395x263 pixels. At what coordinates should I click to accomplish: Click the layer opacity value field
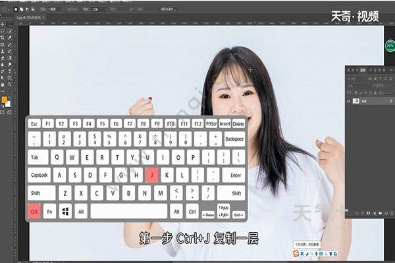tap(390, 86)
